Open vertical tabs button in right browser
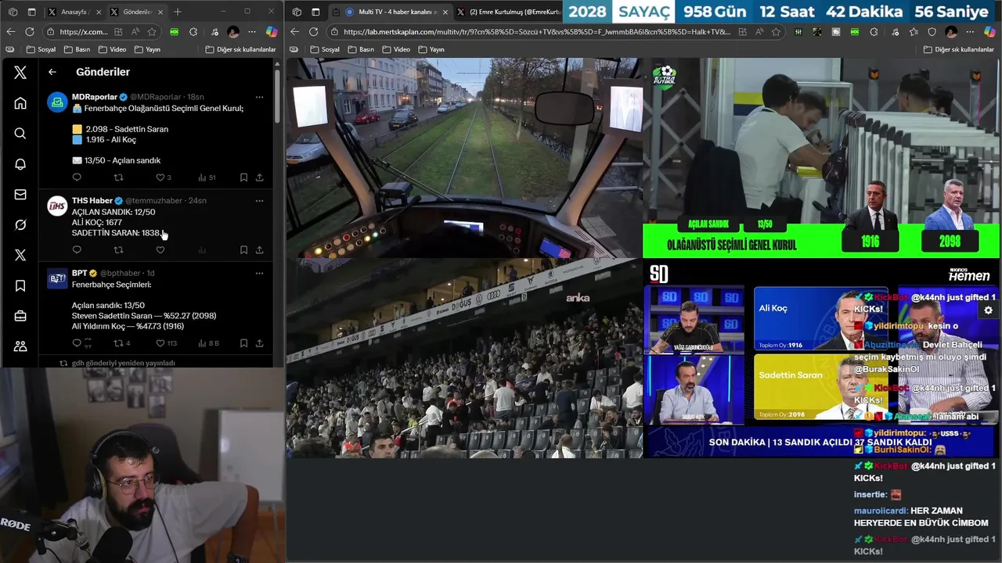1002x563 pixels. point(315,12)
